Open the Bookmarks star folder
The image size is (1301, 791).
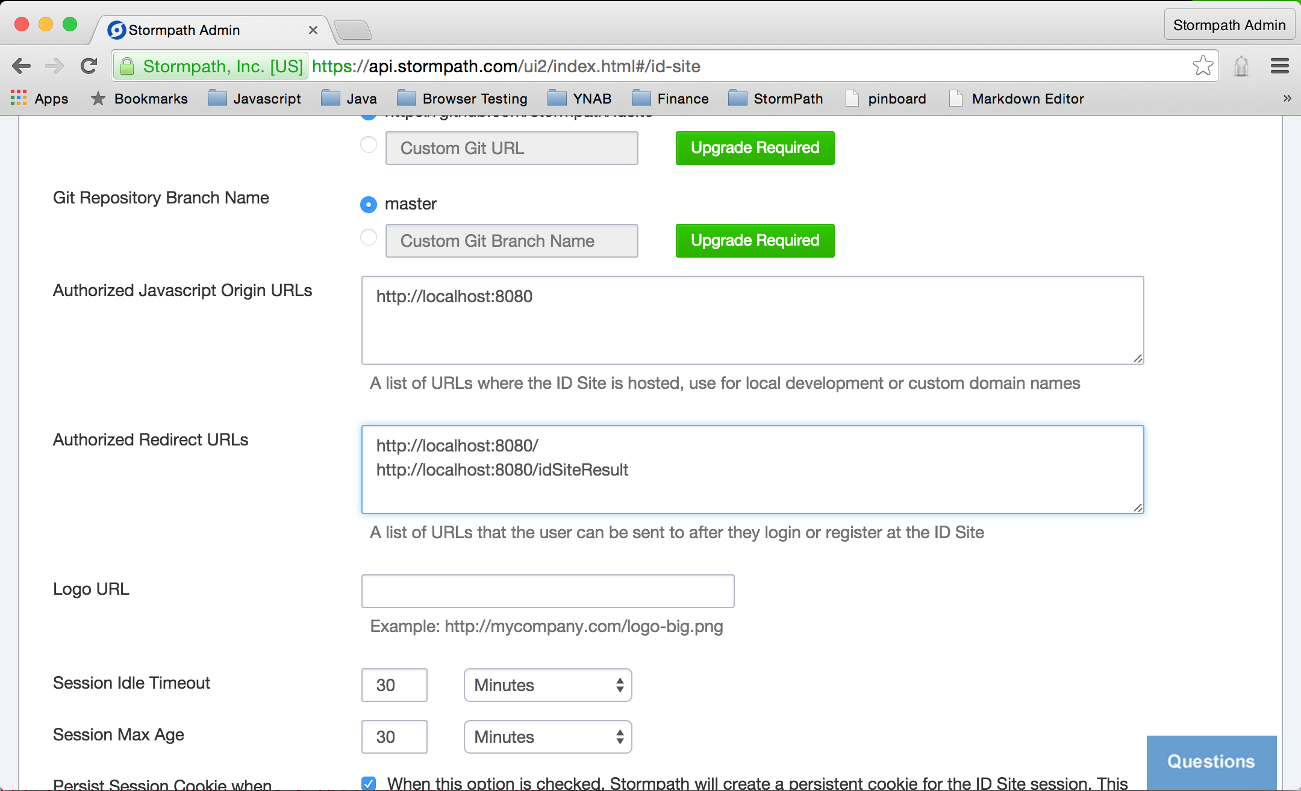pos(139,99)
